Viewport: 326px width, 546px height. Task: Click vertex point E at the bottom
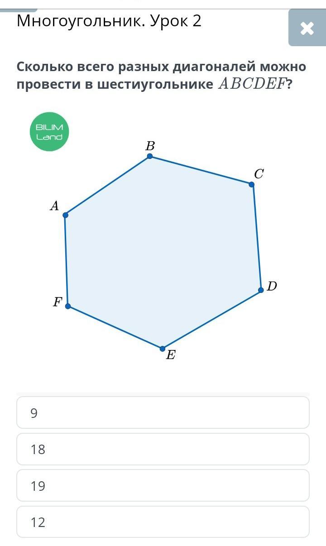pyautogui.click(x=163, y=349)
